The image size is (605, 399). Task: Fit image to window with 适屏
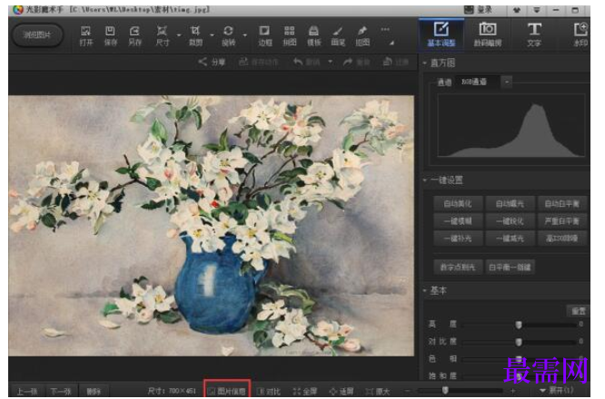pyautogui.click(x=342, y=392)
